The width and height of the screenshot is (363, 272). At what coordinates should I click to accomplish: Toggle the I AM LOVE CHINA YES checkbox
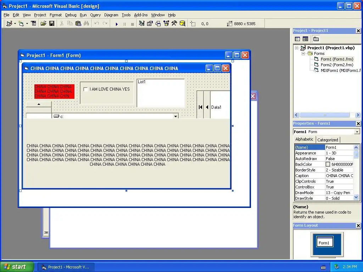(x=85, y=89)
